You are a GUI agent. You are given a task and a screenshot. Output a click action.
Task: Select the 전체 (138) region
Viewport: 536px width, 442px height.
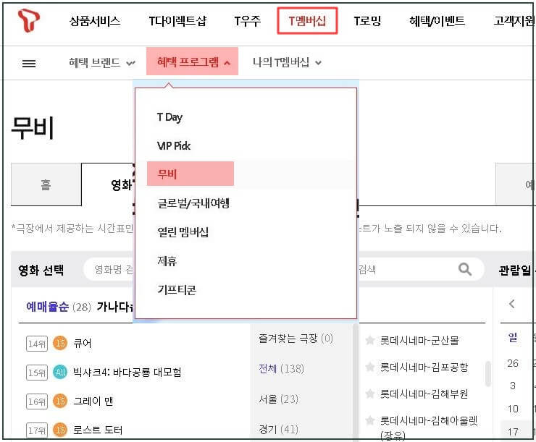click(x=281, y=369)
